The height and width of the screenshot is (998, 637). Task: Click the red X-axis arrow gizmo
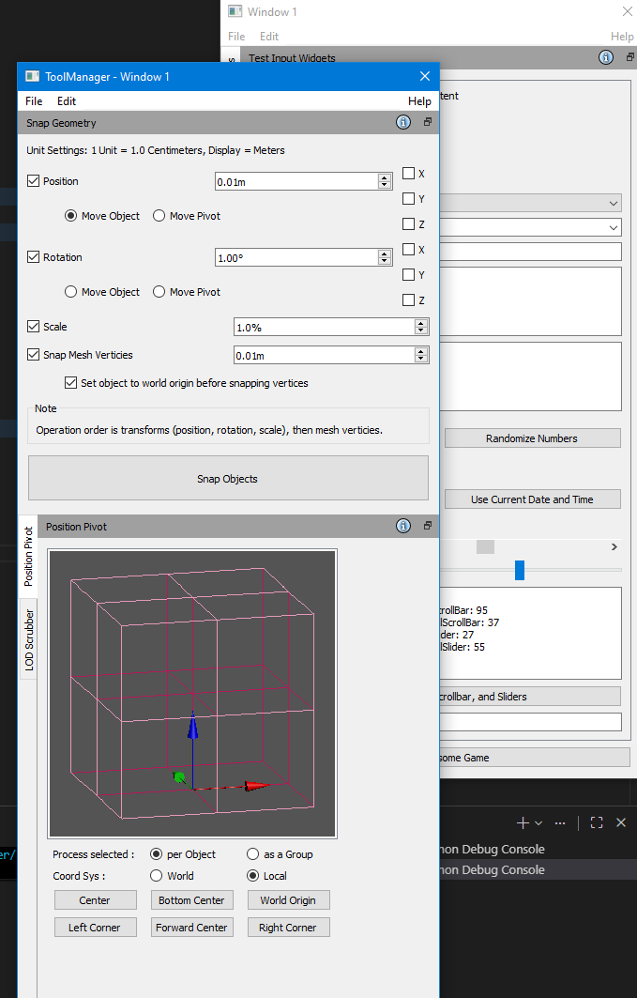[x=255, y=786]
